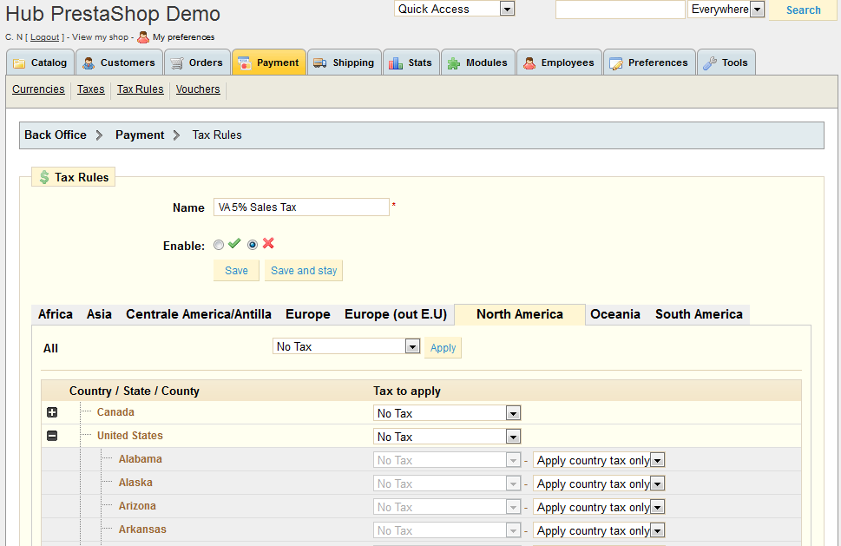The height and width of the screenshot is (546, 841).
Task: Click the Catalog folder icon
Action: pyautogui.click(x=19, y=63)
